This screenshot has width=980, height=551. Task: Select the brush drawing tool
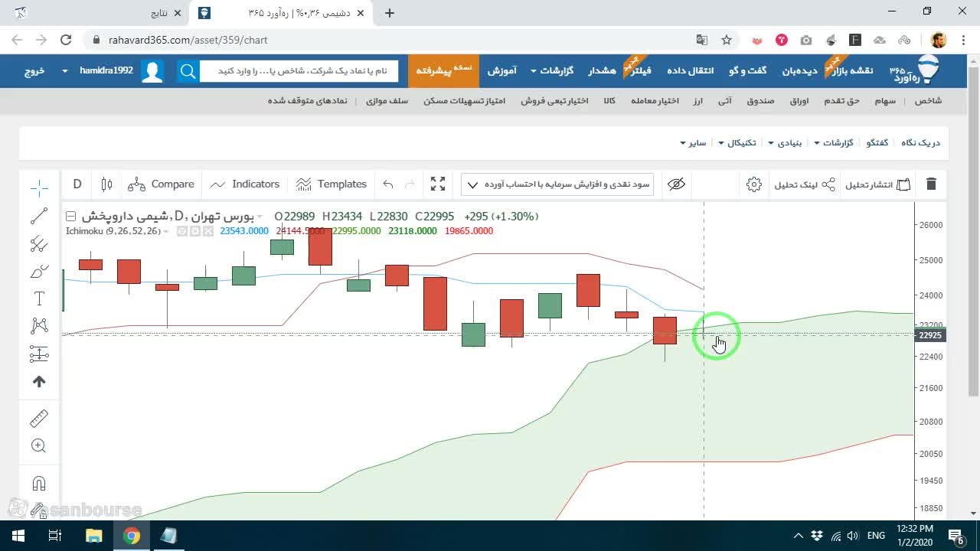pyautogui.click(x=39, y=272)
